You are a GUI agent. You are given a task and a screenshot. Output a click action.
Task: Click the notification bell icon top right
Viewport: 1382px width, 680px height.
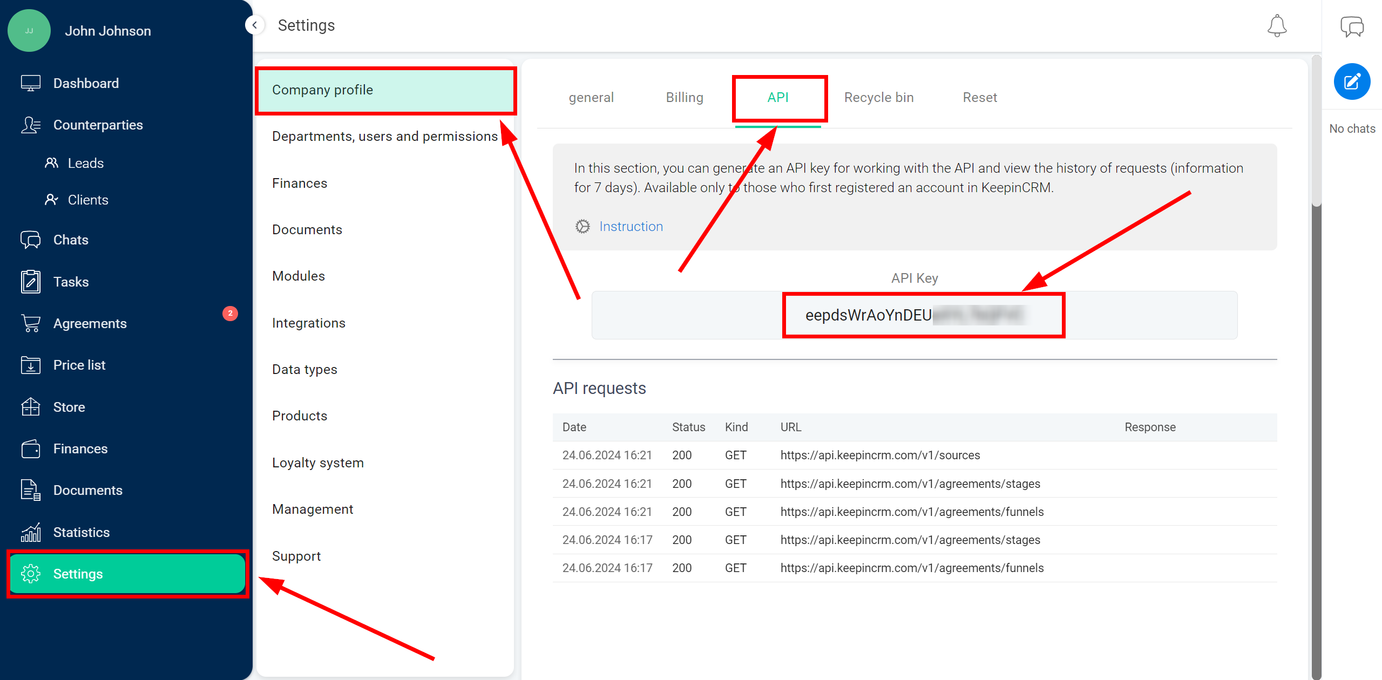1277,25
